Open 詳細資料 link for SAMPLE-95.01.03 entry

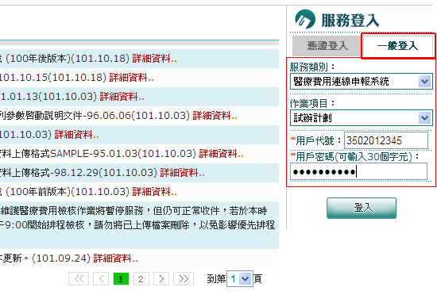222,154
